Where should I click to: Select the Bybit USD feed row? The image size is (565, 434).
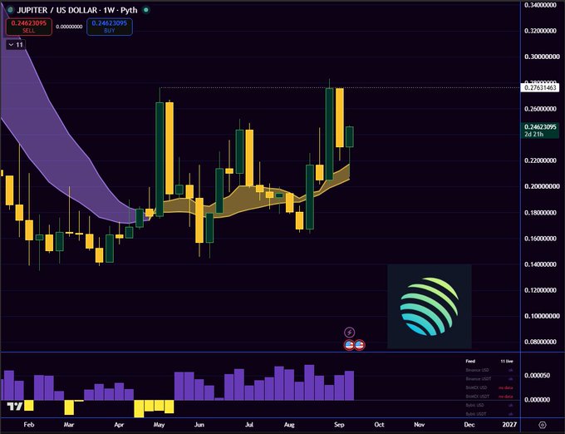(489, 405)
